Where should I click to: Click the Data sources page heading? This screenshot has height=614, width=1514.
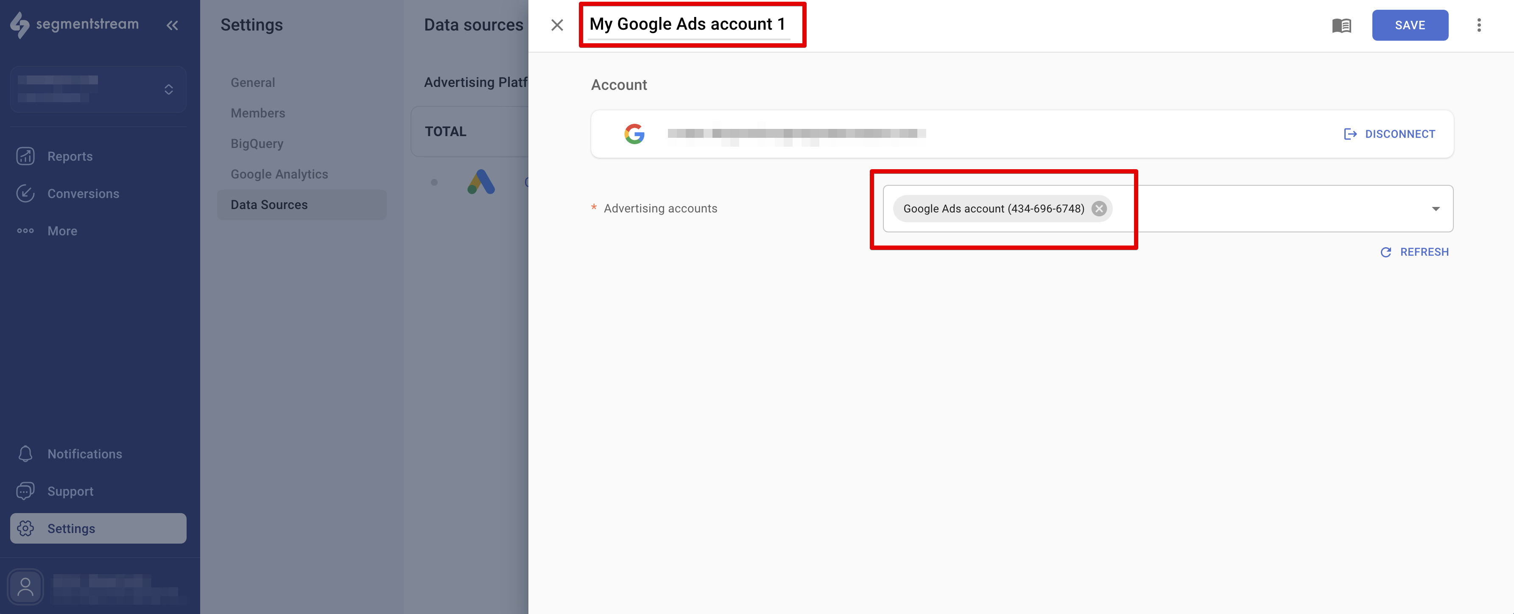[473, 25]
